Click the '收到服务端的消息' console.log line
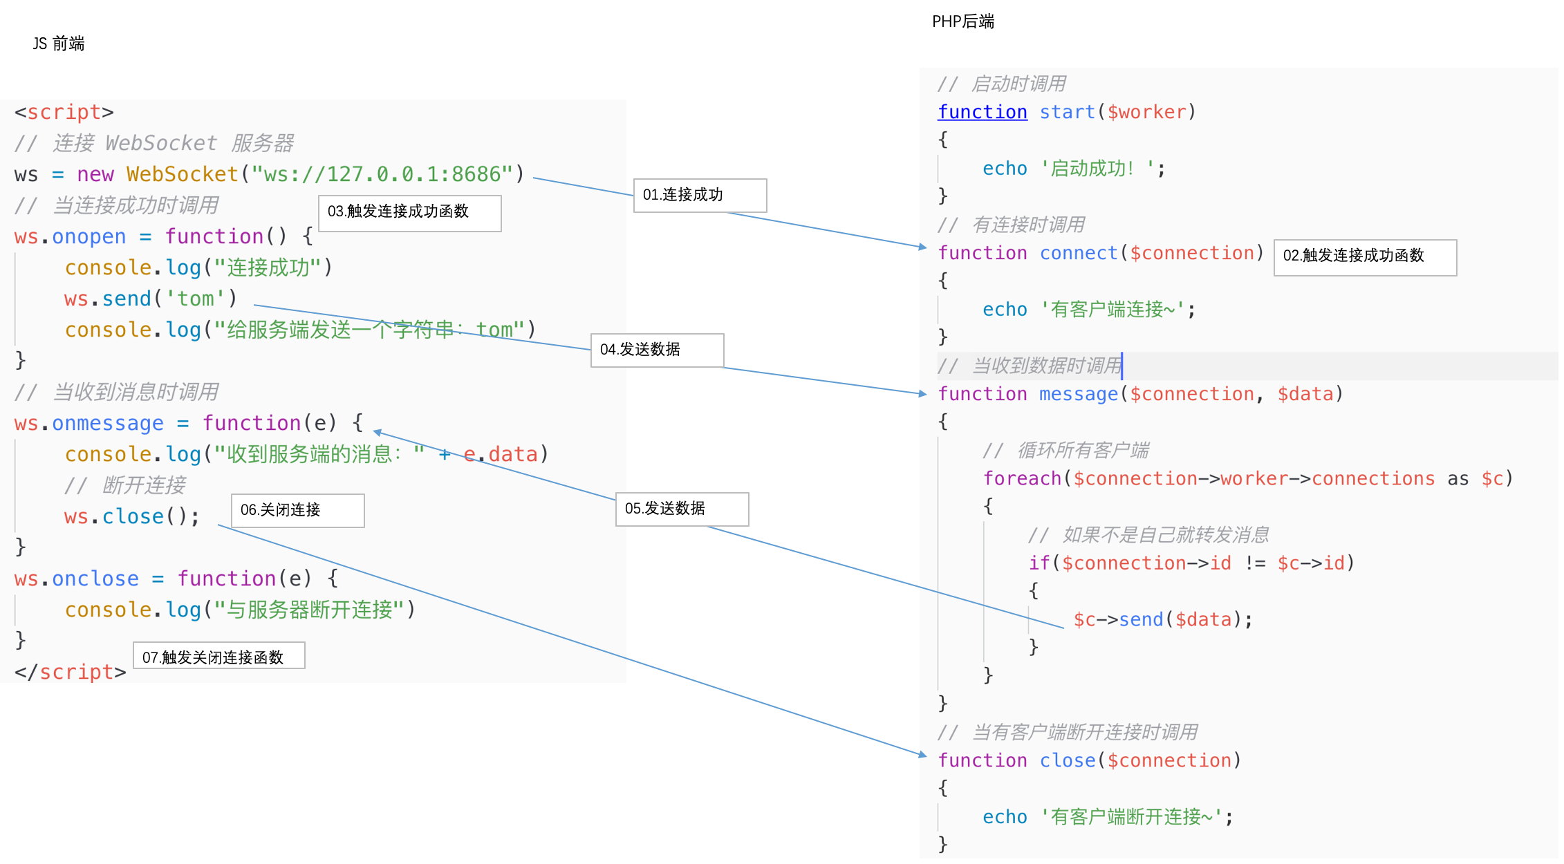The width and height of the screenshot is (1564, 864). [x=306, y=454]
